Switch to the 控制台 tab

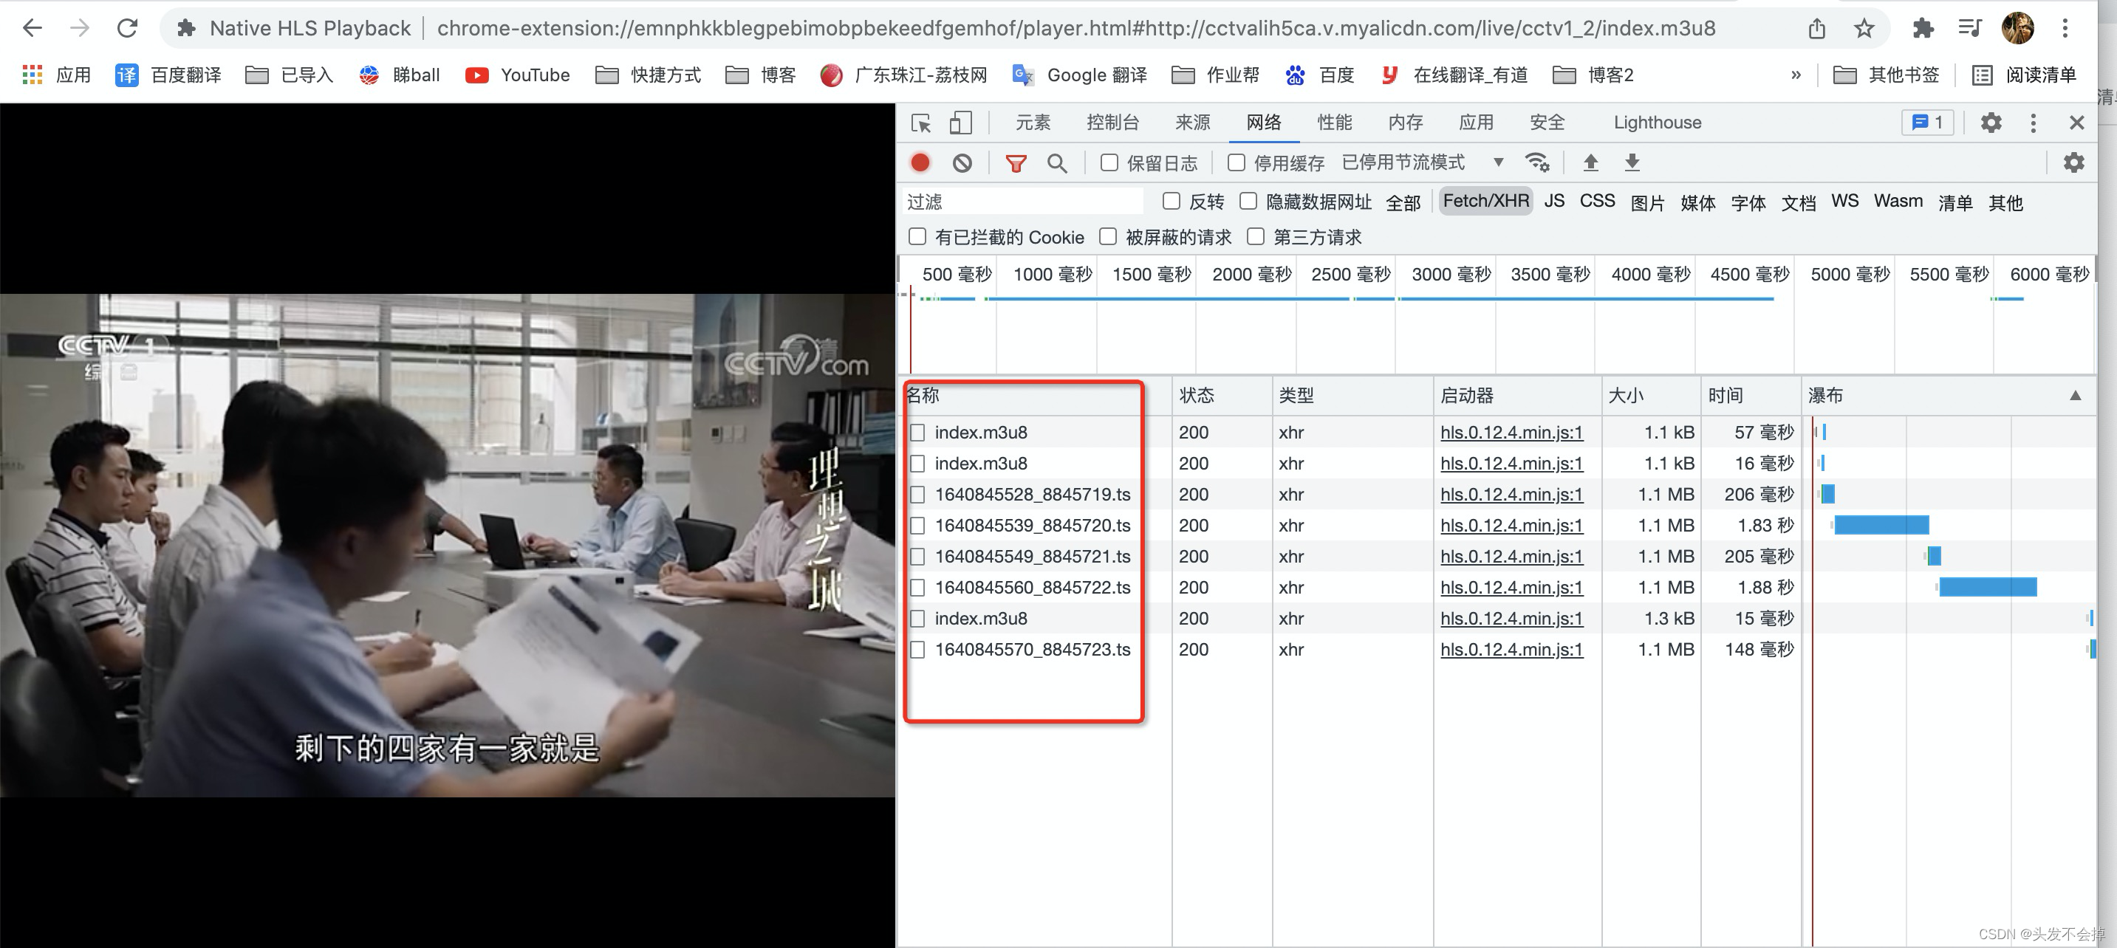1112,123
